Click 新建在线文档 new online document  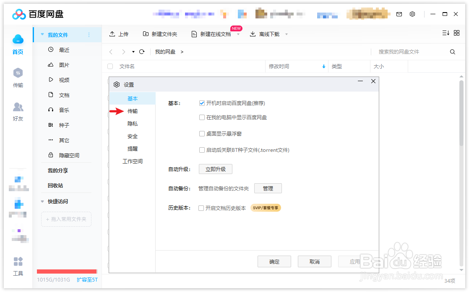click(211, 34)
